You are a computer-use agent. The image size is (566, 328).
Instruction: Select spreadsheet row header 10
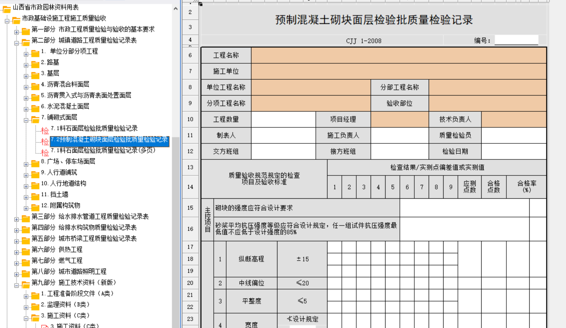(x=190, y=119)
